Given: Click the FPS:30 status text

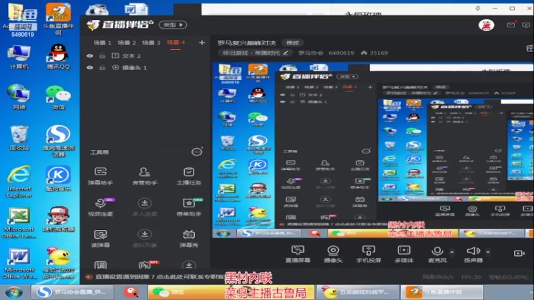Looking at the screenshot, I should click(x=471, y=277).
